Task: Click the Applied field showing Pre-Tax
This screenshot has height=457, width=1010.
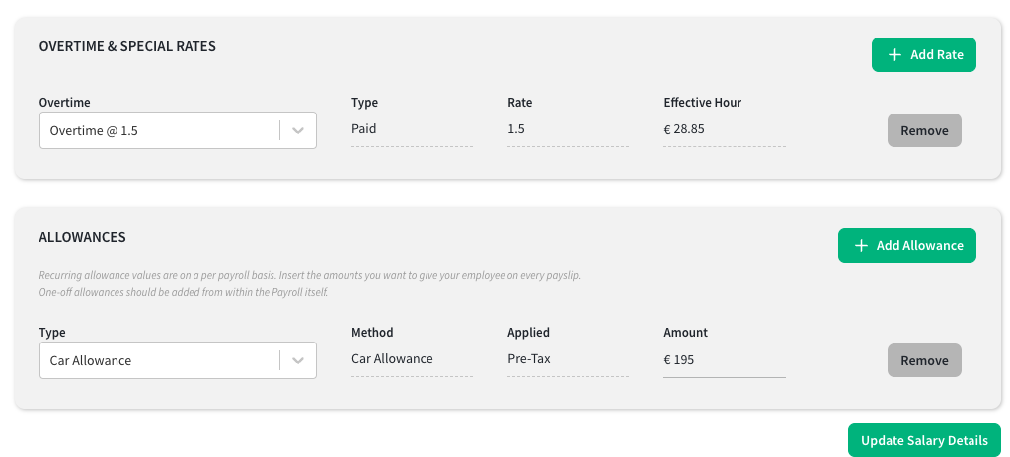Action: tap(568, 359)
